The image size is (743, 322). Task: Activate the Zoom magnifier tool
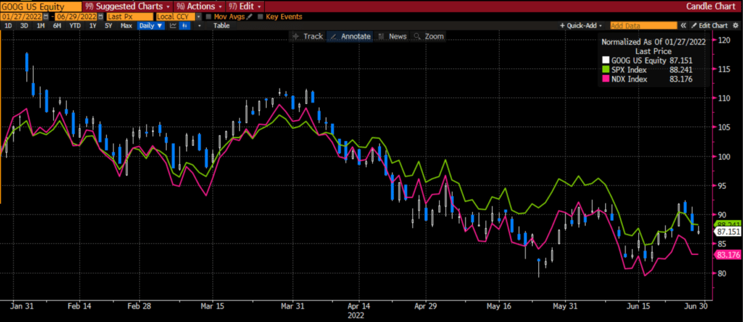pyautogui.click(x=428, y=36)
